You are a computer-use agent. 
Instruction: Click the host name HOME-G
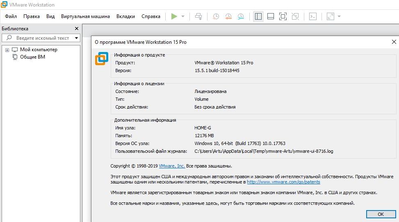coord(203,128)
